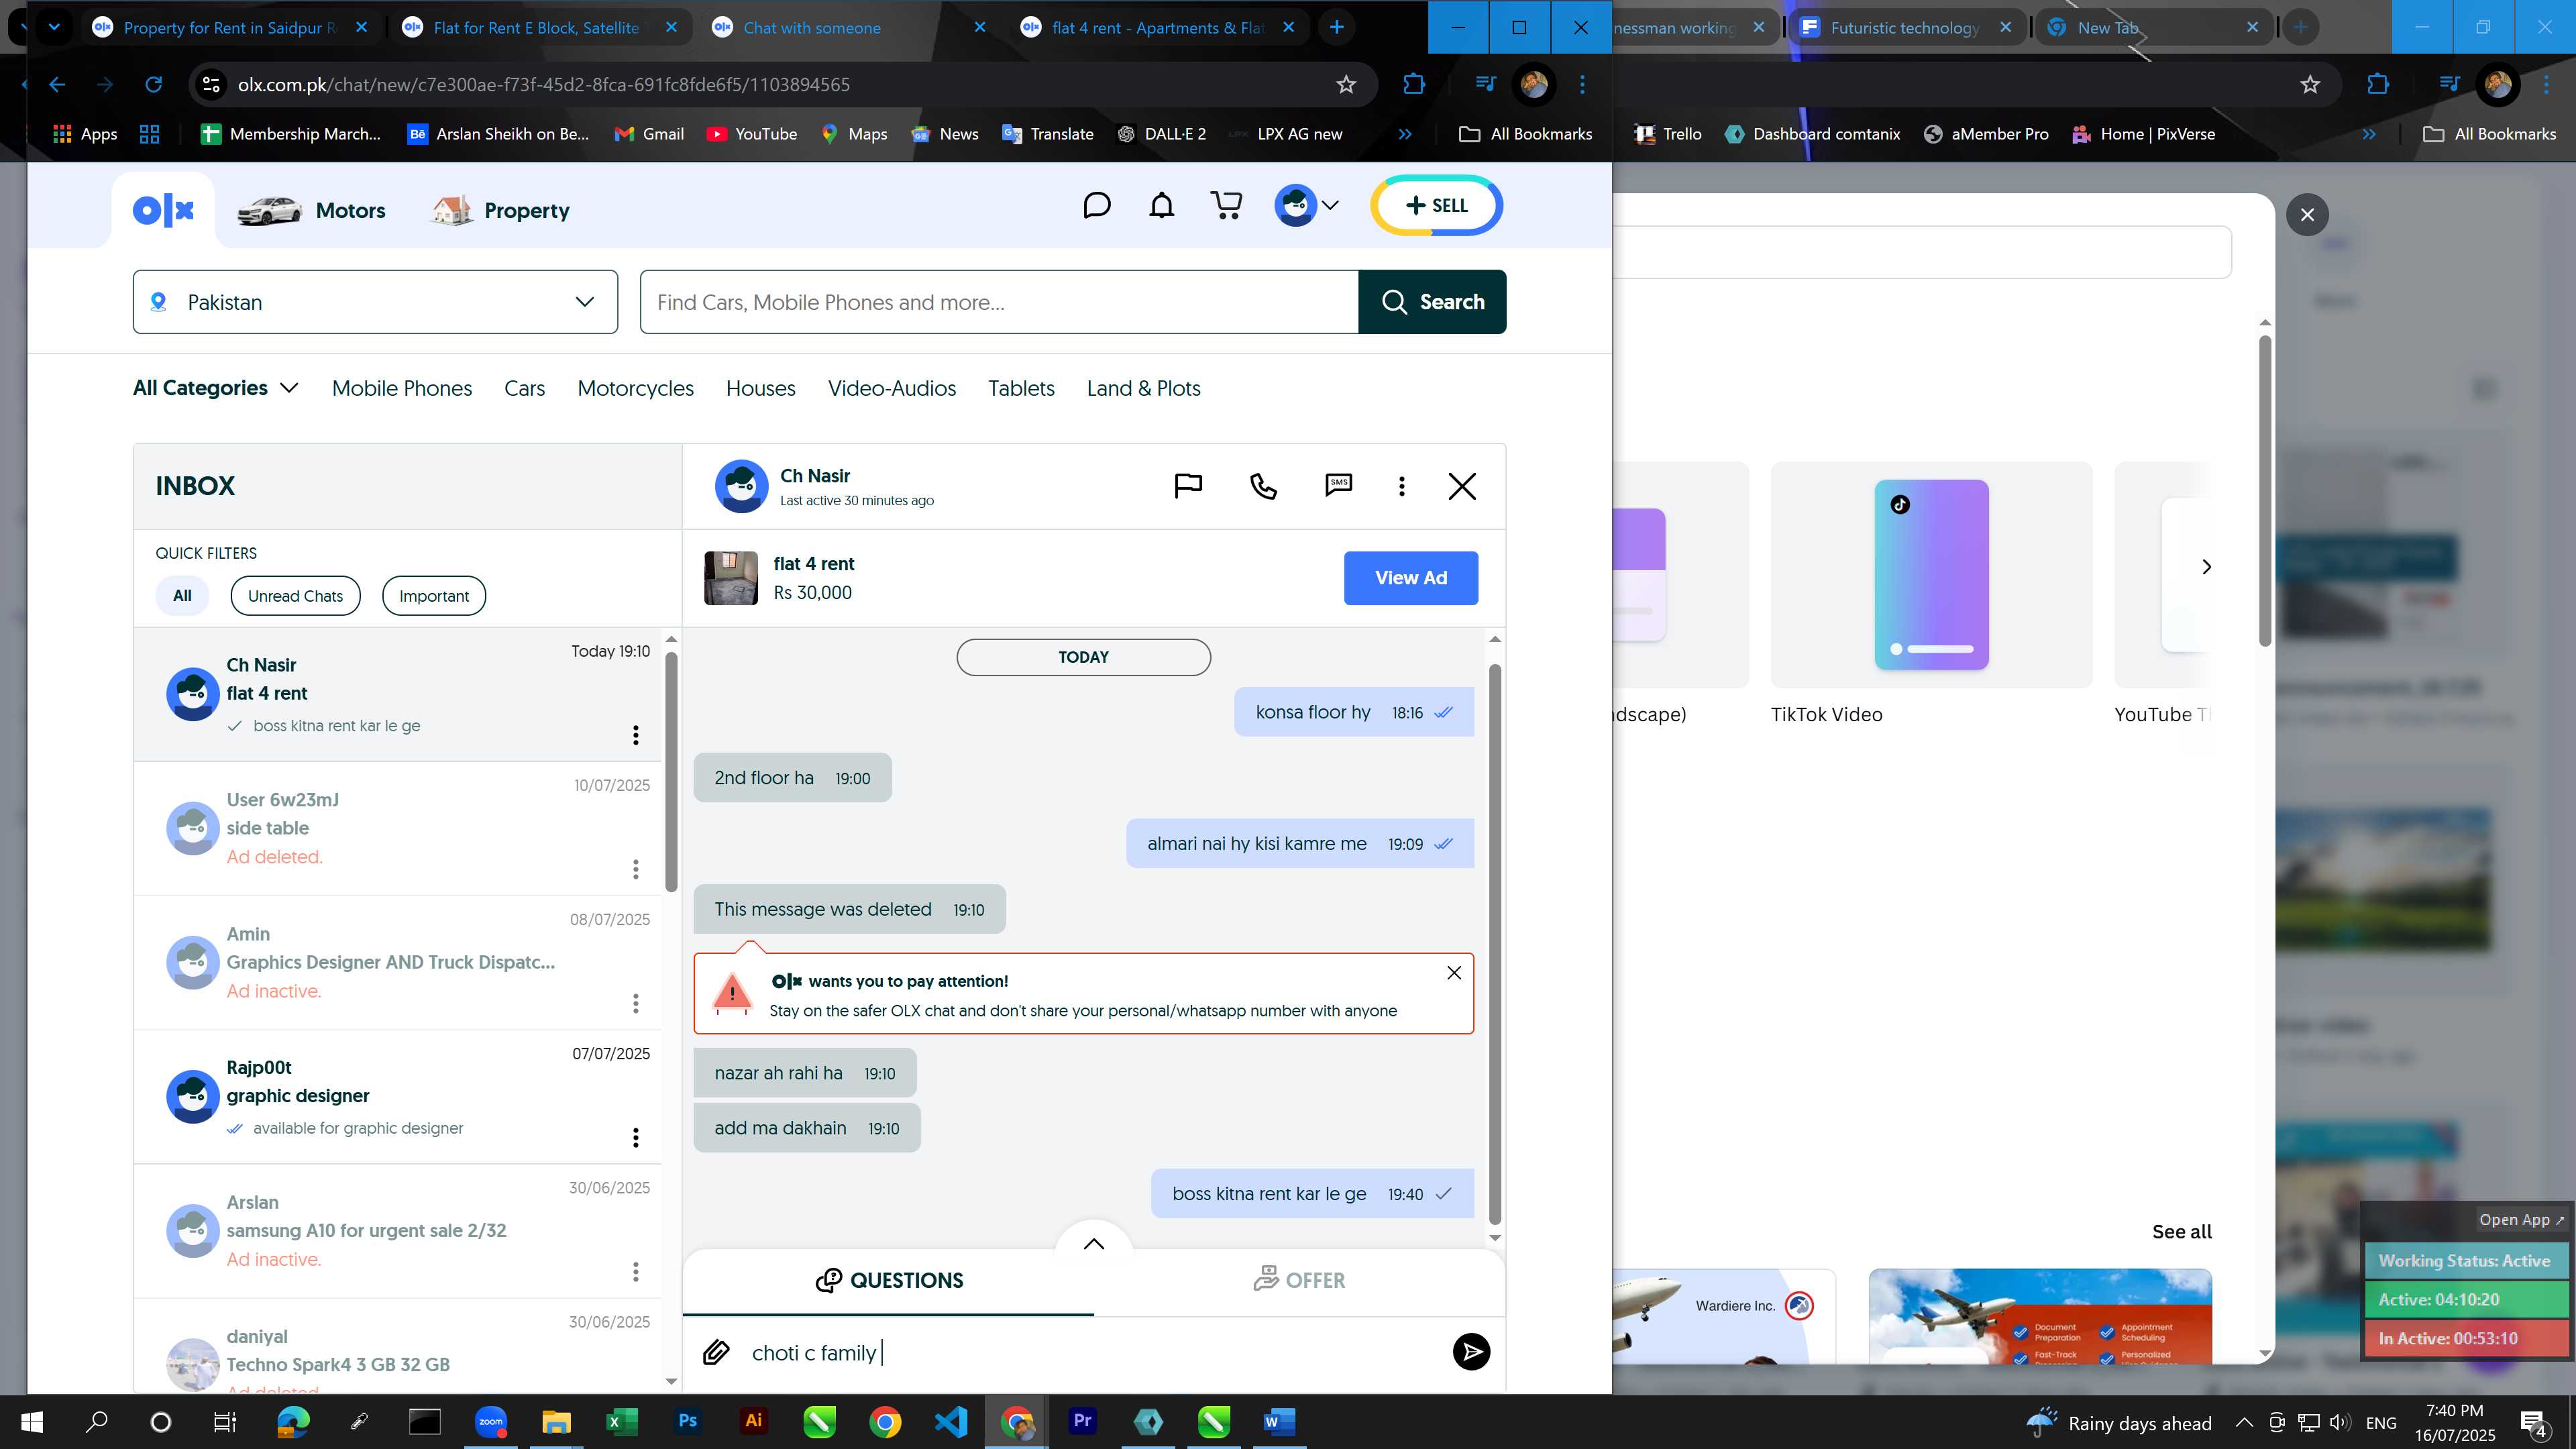2576x1449 pixels.
Task: Click the Search button
Action: pyautogui.click(x=1432, y=302)
